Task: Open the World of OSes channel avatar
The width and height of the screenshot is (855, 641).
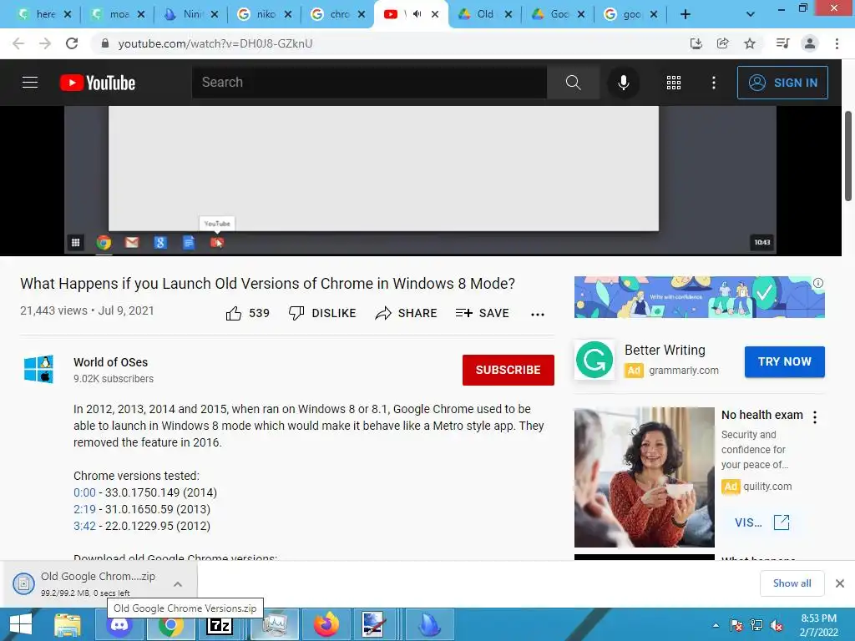Action: pos(38,369)
